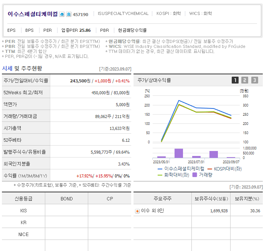Expand the 이수 외 8인 shareholder row
This screenshot has width=267, height=251.
coord(137,211)
